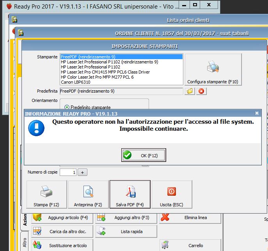Click the OK (F12) button in the dialog
The height and width of the screenshot is (251, 268).
click(144, 155)
